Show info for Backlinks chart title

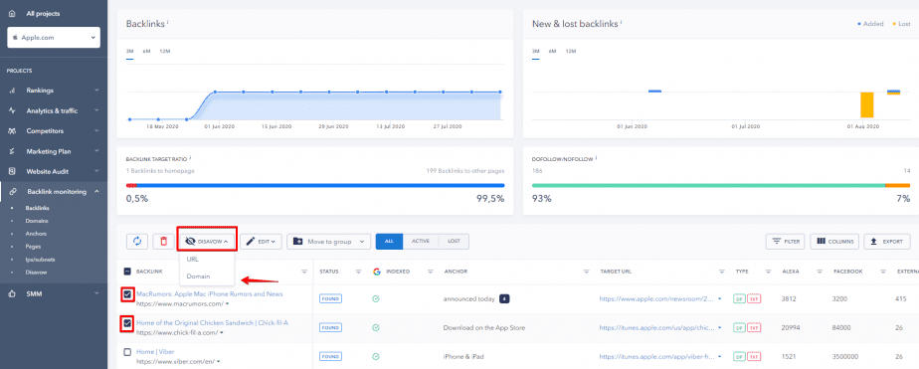pos(168,22)
